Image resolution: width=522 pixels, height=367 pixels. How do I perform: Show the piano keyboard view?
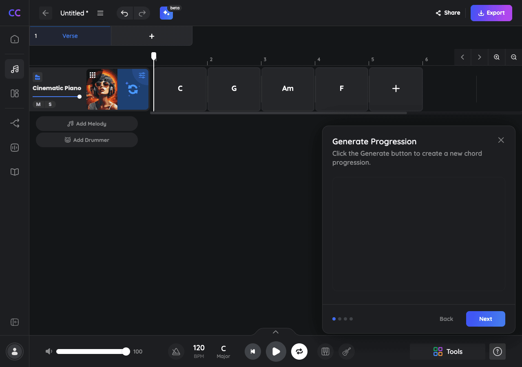(x=325, y=352)
